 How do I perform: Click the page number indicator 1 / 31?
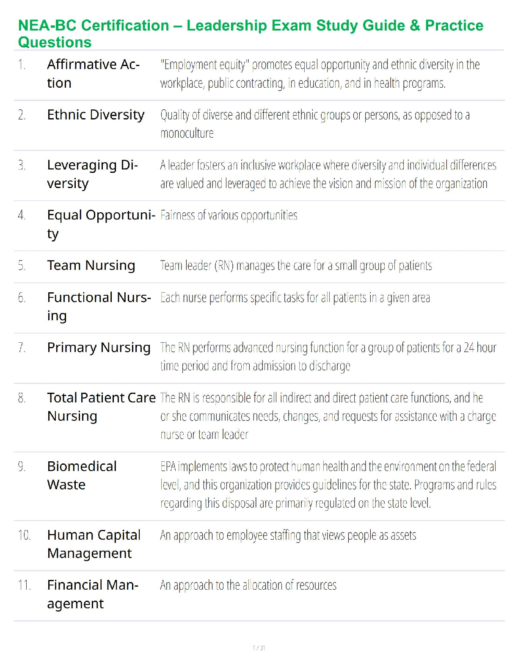pos(259,648)
